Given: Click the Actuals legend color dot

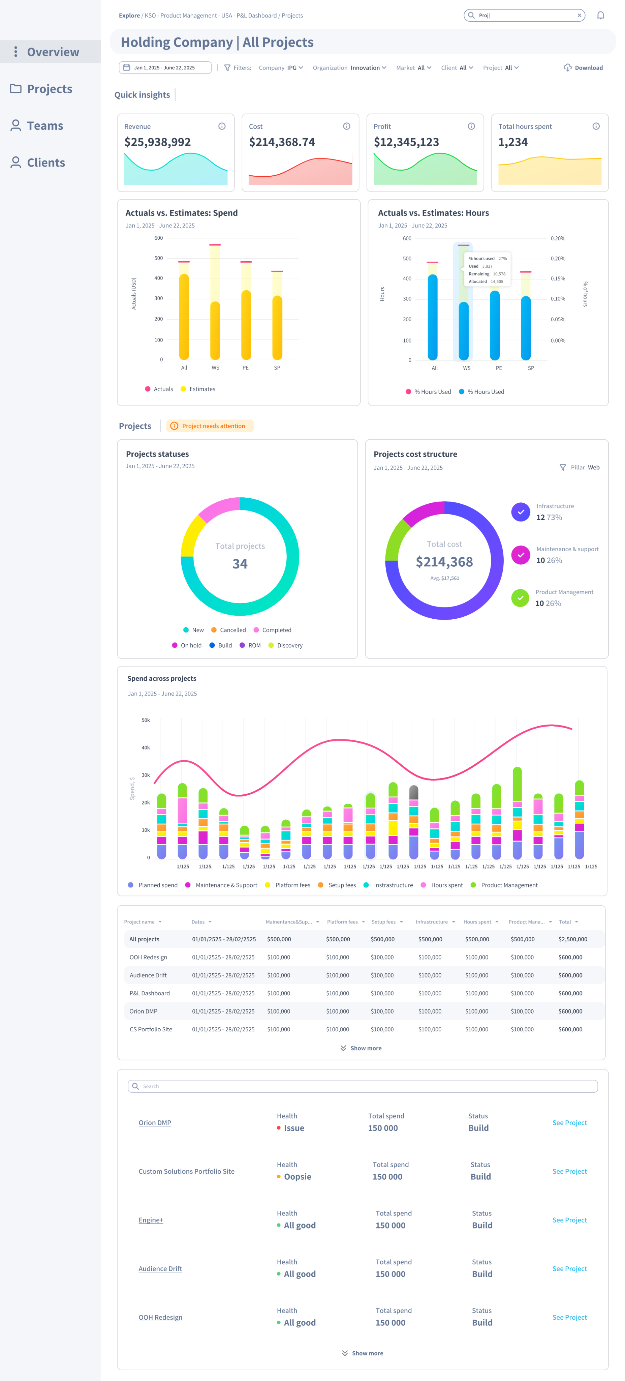Looking at the screenshot, I should coord(147,389).
